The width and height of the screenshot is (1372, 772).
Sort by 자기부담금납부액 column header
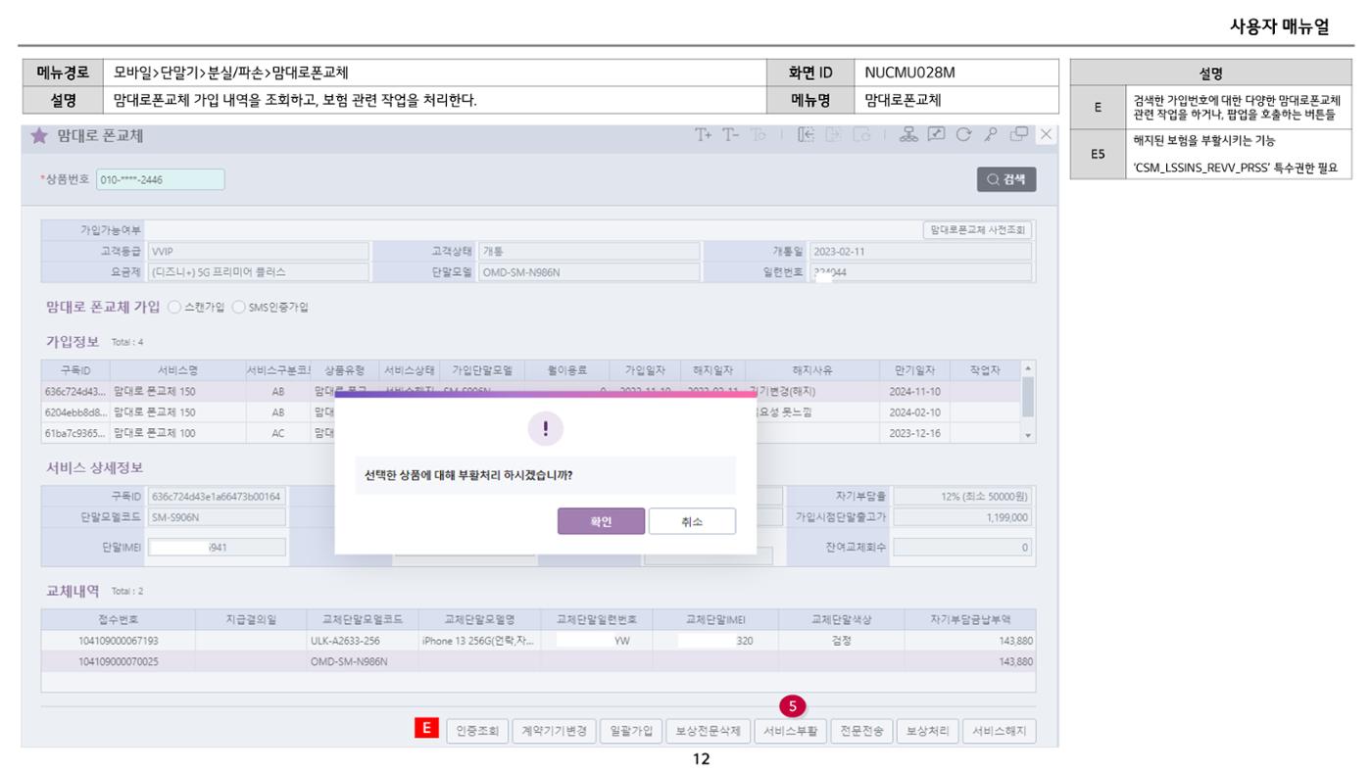click(969, 619)
